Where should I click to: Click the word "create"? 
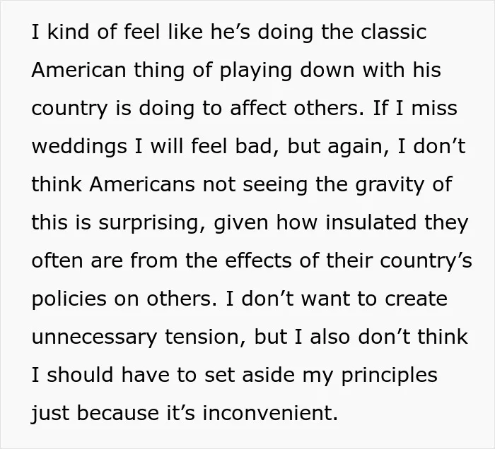[416, 299]
